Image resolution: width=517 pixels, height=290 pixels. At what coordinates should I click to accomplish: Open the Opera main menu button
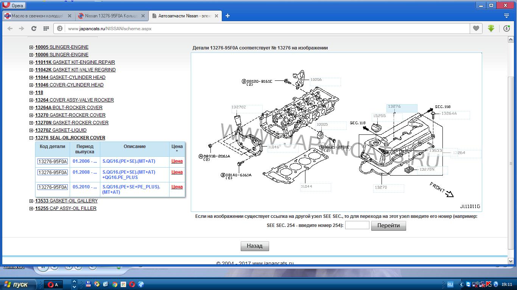tap(13, 5)
